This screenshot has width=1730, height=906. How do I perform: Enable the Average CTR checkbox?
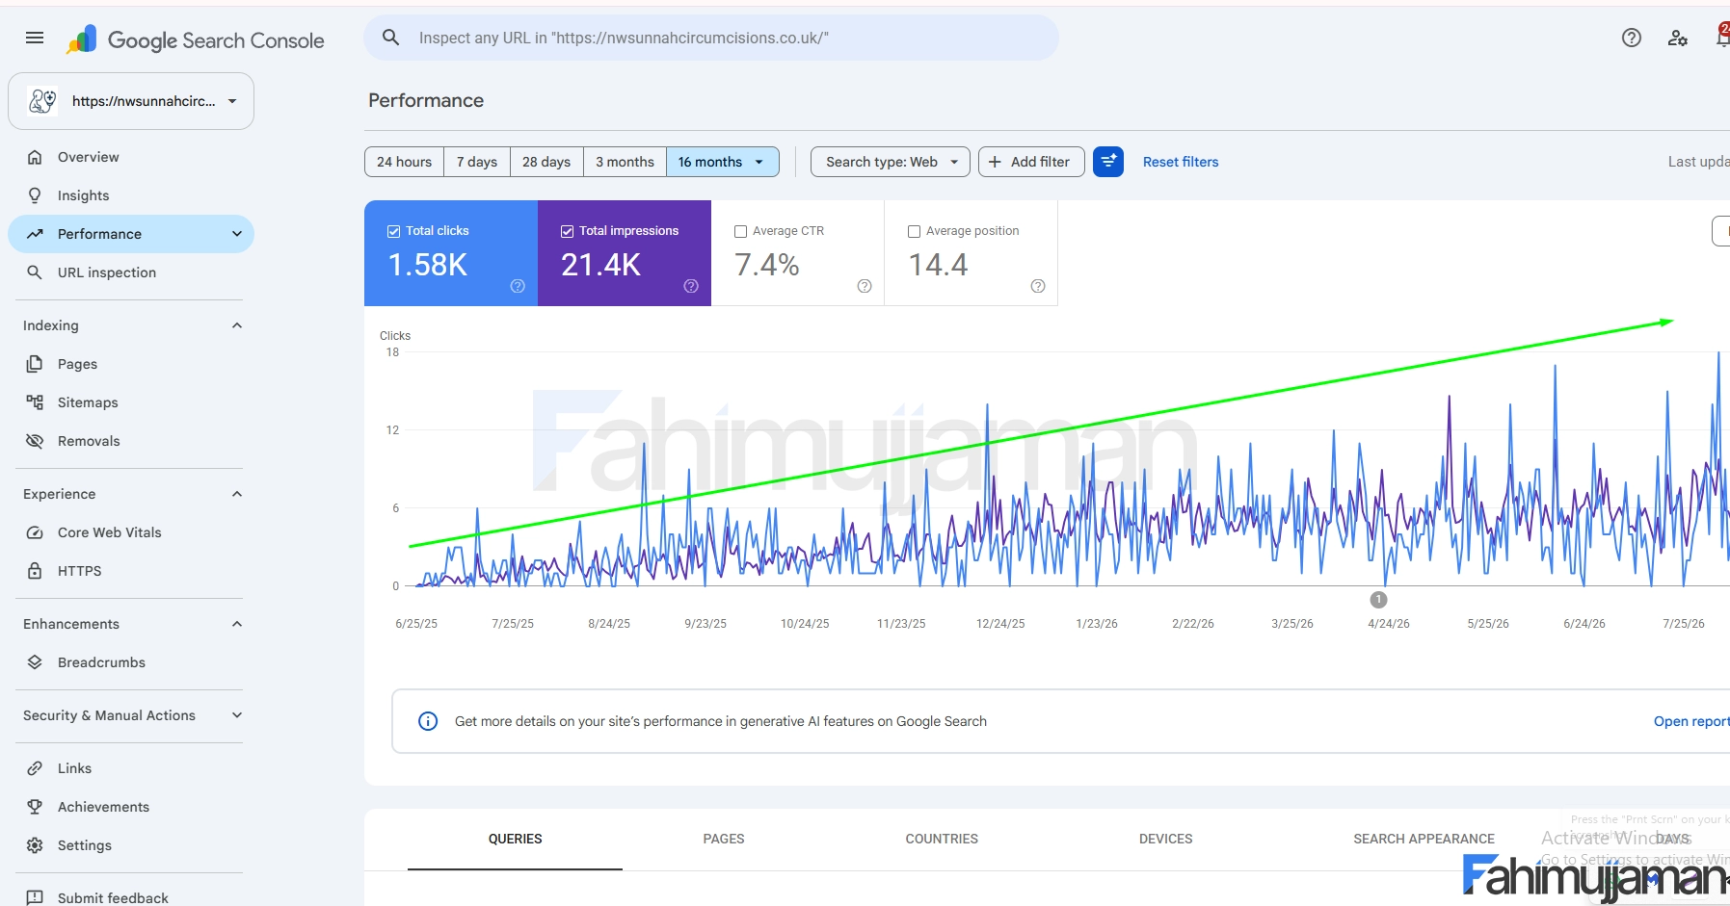(x=740, y=231)
